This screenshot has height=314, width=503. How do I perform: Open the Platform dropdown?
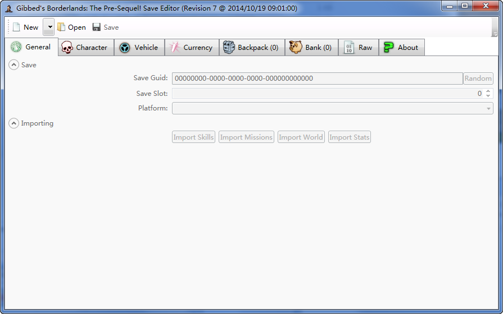pyautogui.click(x=333, y=108)
